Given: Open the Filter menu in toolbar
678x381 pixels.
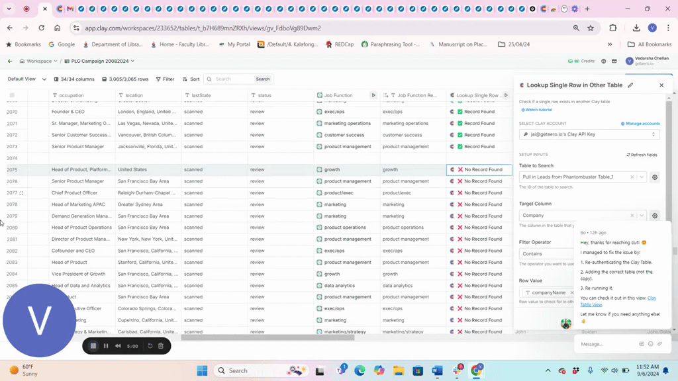Looking at the screenshot, I should tap(165, 79).
